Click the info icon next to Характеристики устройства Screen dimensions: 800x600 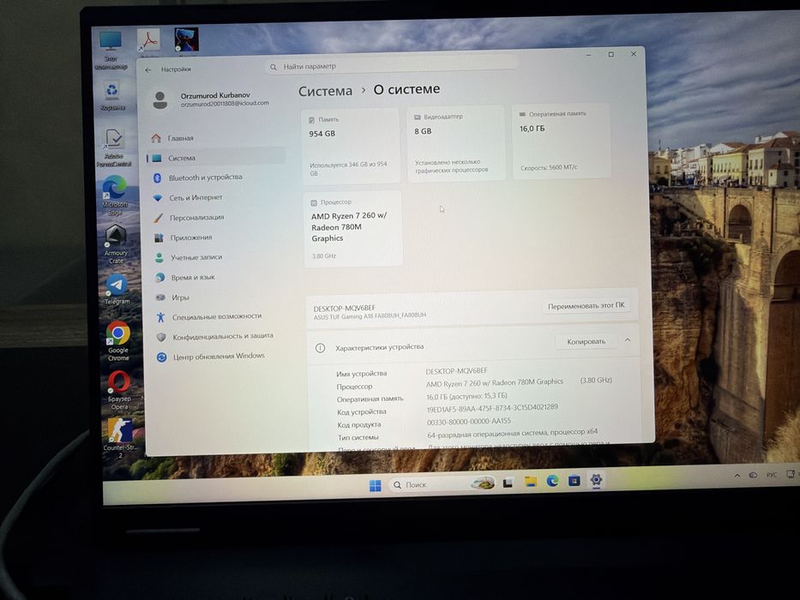click(320, 348)
